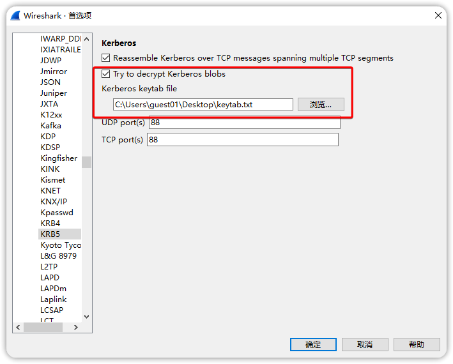Select Laplink protocol
This screenshot has height=364, width=453.
pos(54,300)
